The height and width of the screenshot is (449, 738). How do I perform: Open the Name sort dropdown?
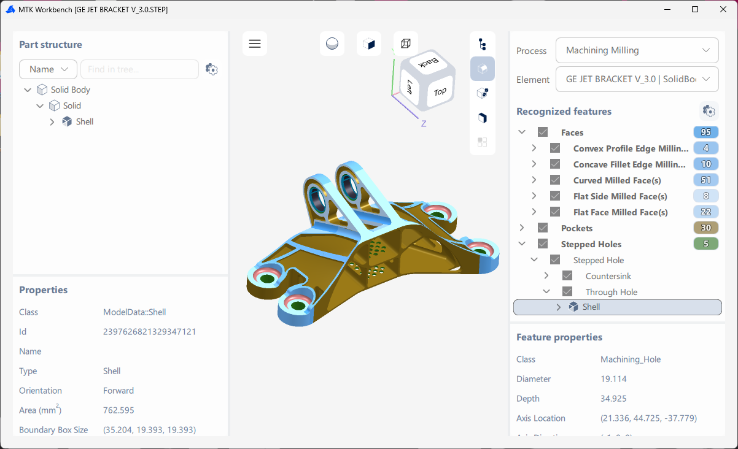click(48, 69)
